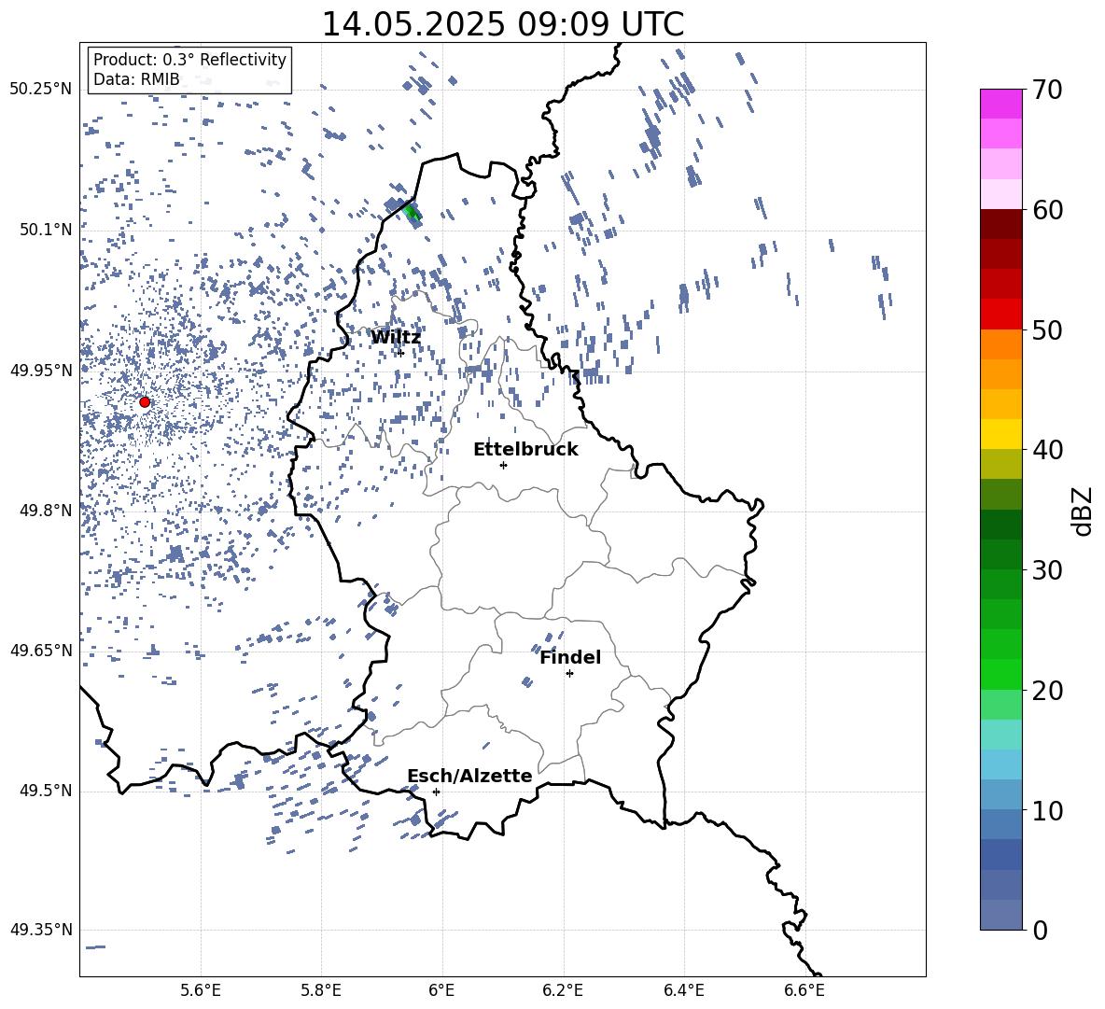Click the Findel station cross marker
Screen dimensions: 1105x1009
[x=569, y=674]
